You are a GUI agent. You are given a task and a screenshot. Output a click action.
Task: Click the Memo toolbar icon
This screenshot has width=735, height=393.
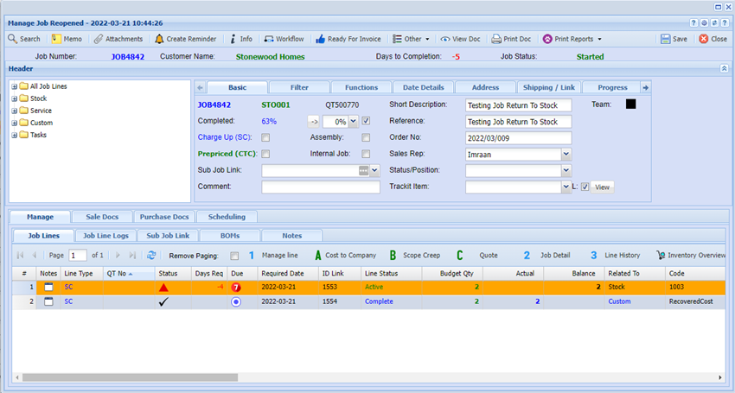tap(56, 39)
